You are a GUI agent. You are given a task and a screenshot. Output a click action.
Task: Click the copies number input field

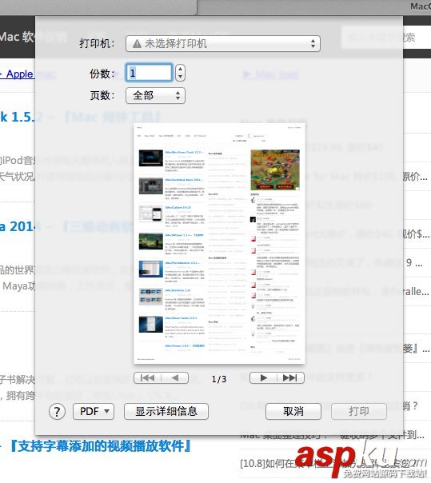tap(149, 73)
